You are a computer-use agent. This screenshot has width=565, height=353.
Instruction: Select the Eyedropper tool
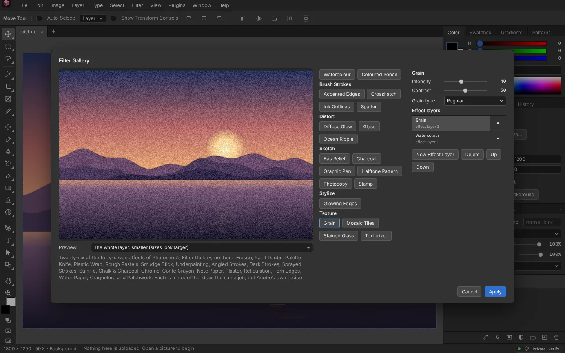coord(8,111)
